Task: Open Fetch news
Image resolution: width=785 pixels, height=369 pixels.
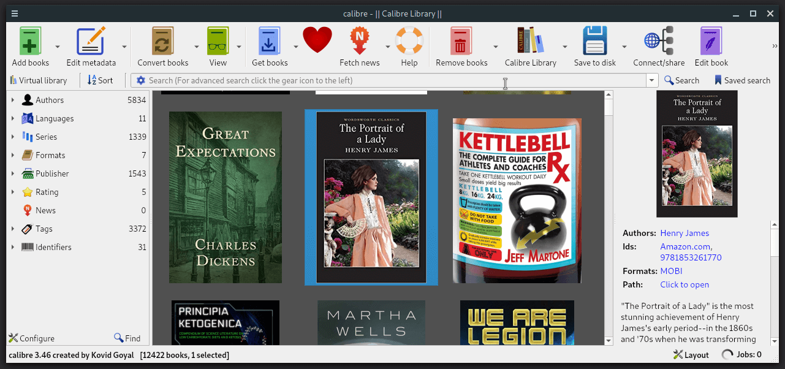Action: coord(359,42)
